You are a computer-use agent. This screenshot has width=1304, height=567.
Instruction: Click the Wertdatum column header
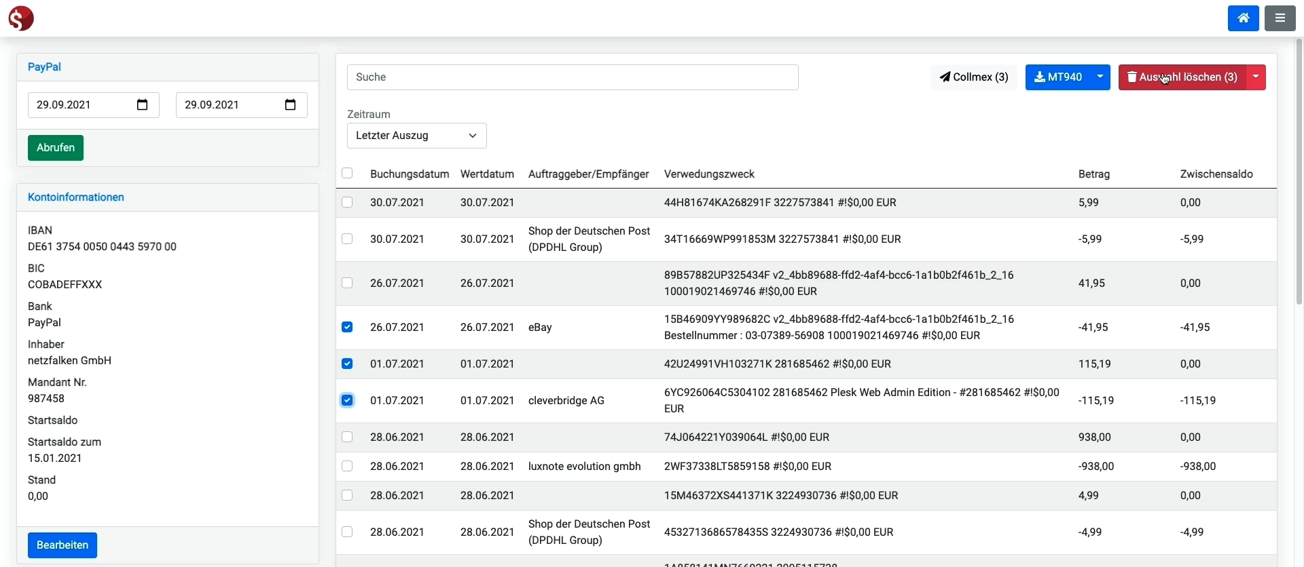487,174
